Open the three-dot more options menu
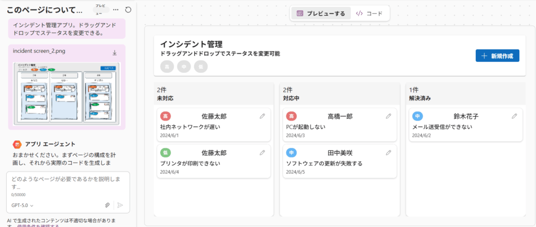This screenshot has width=536, height=227. click(x=116, y=10)
